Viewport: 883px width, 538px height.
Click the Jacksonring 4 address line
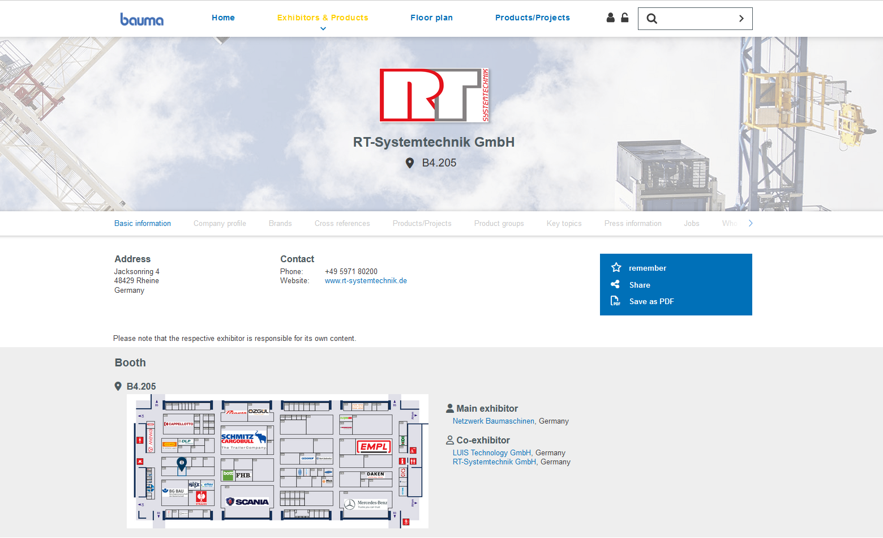click(137, 272)
